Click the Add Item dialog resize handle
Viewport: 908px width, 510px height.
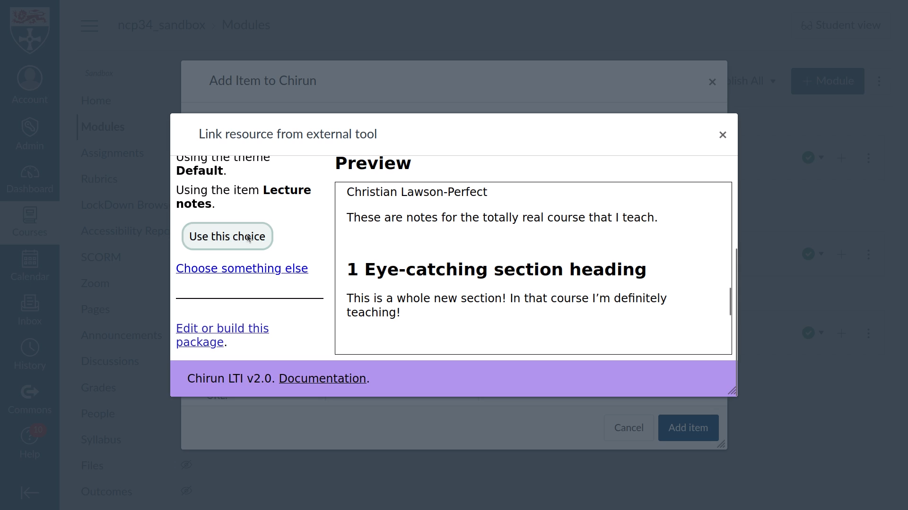(x=721, y=444)
